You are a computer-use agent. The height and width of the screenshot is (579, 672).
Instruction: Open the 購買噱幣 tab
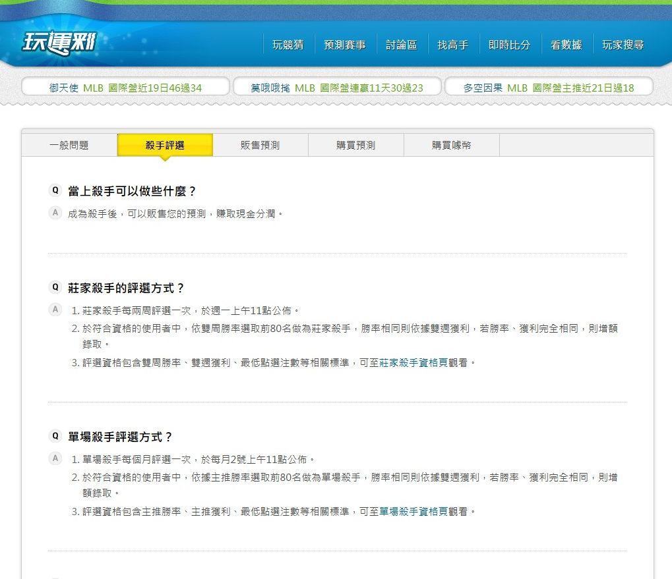(x=451, y=145)
